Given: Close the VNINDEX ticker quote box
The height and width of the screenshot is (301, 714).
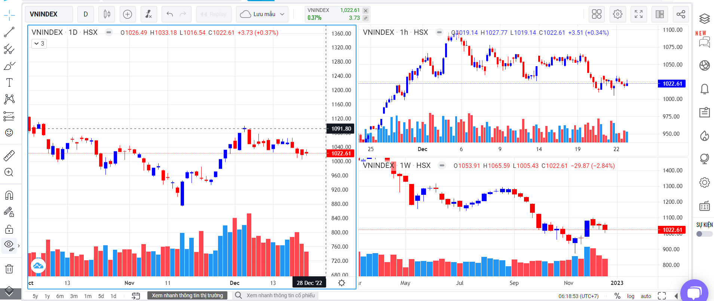Looking at the screenshot, I should point(366,10).
